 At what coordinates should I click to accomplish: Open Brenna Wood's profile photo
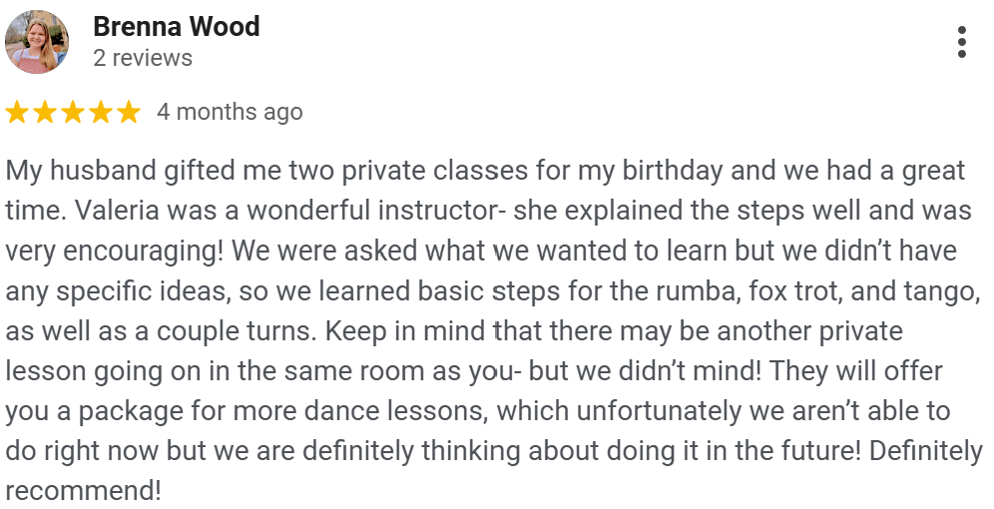[37, 42]
